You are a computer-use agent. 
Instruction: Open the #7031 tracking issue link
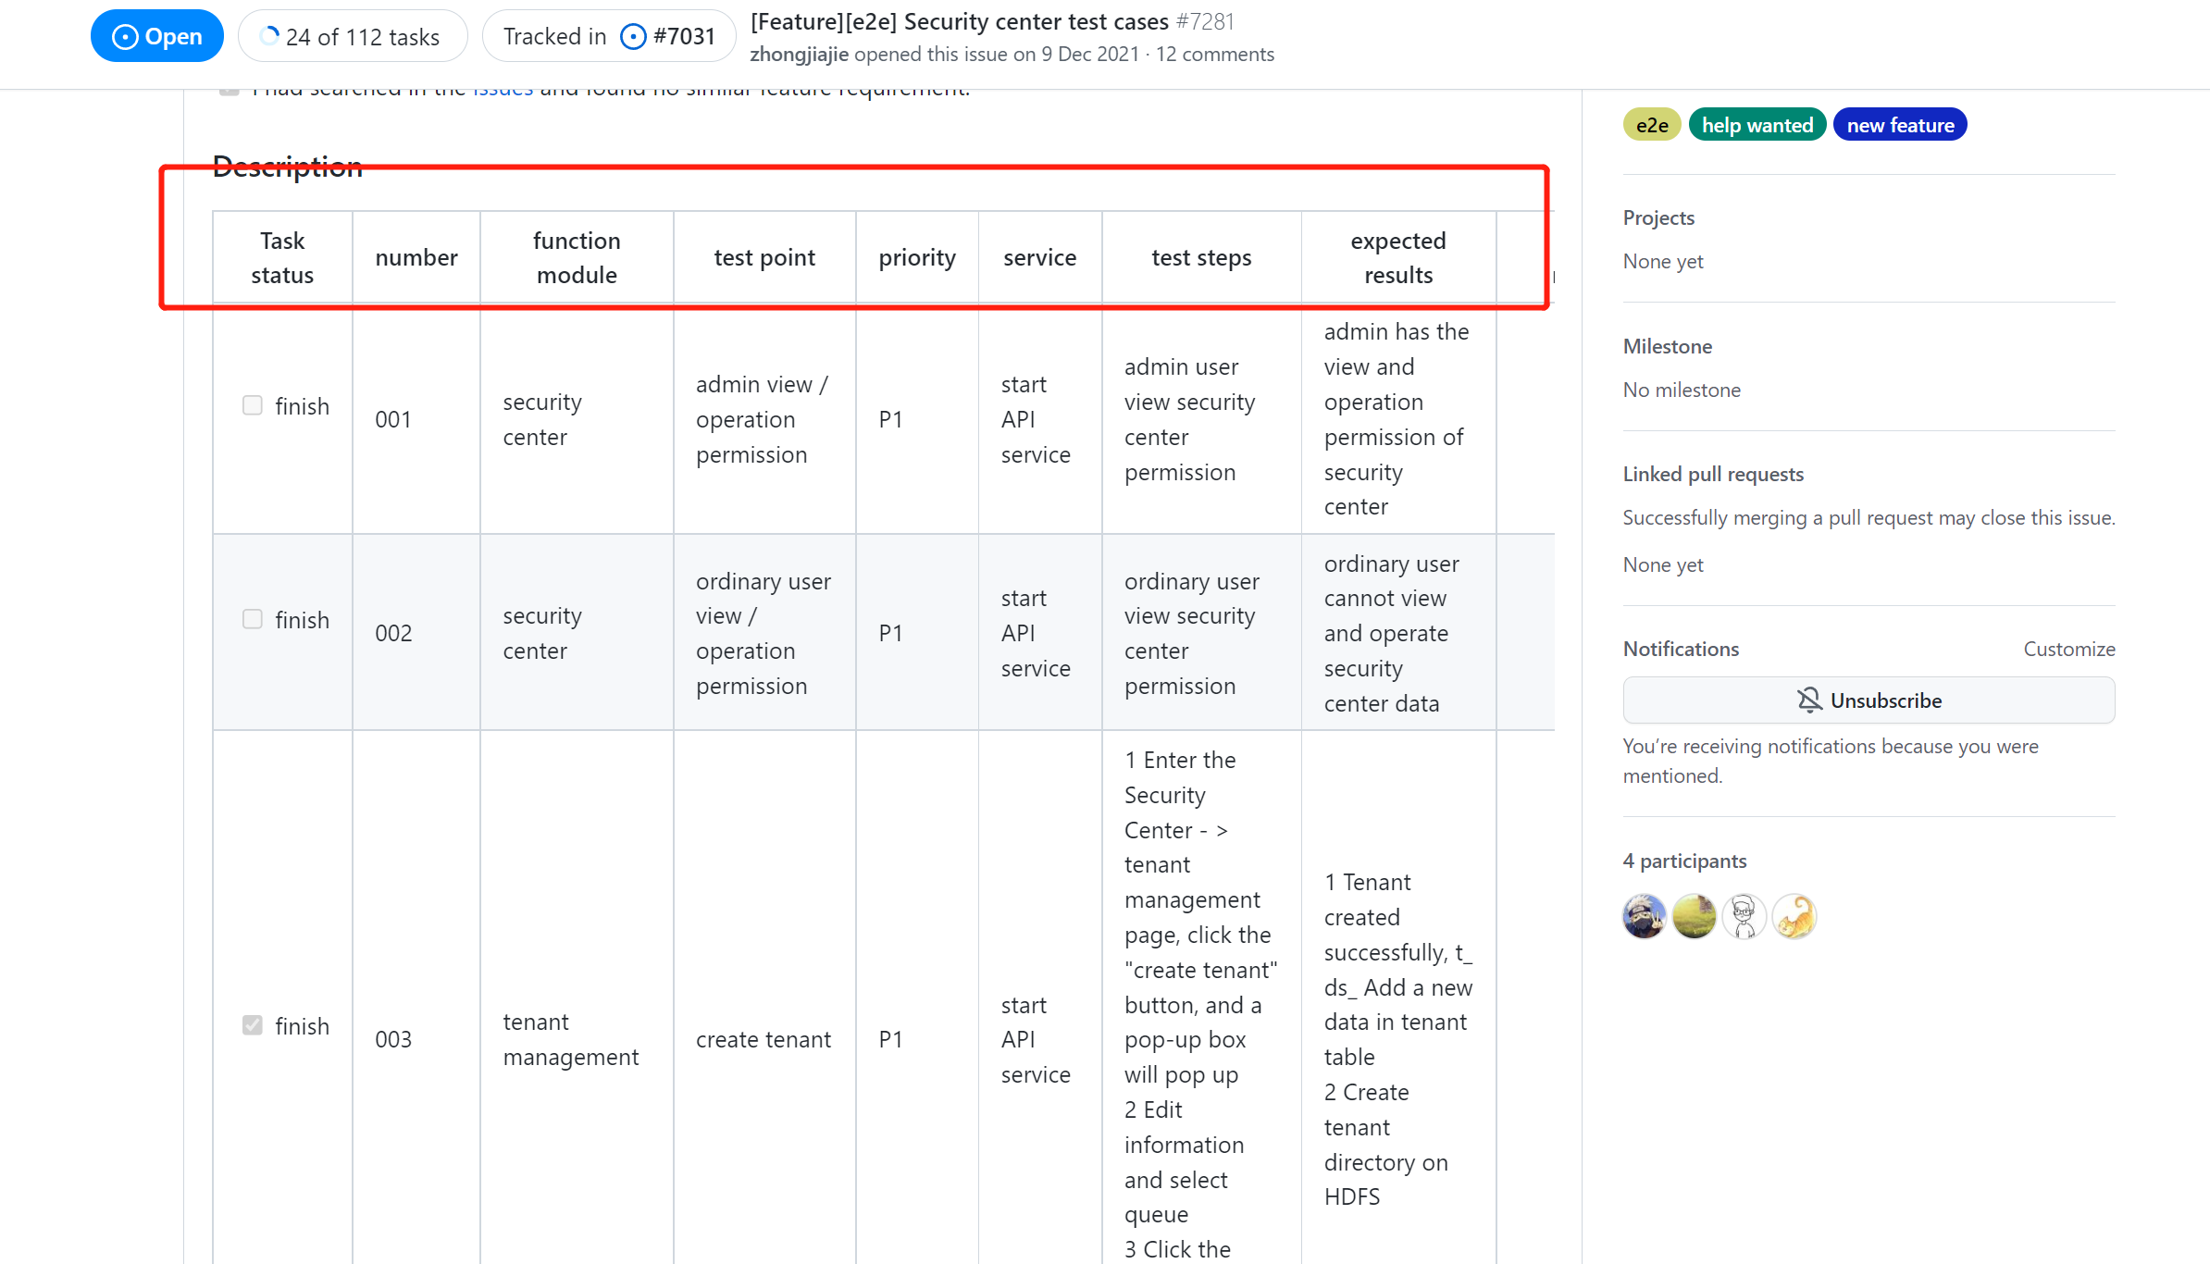click(x=684, y=36)
